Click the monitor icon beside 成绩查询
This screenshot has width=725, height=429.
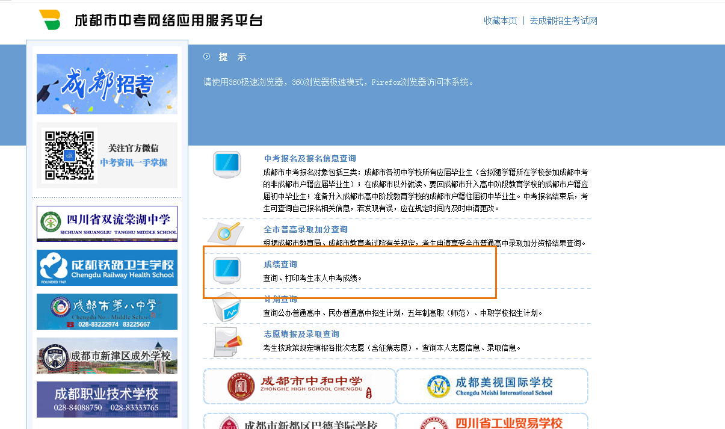(227, 270)
